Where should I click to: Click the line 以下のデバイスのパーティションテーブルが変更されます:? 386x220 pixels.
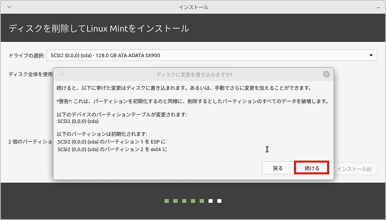122,115
